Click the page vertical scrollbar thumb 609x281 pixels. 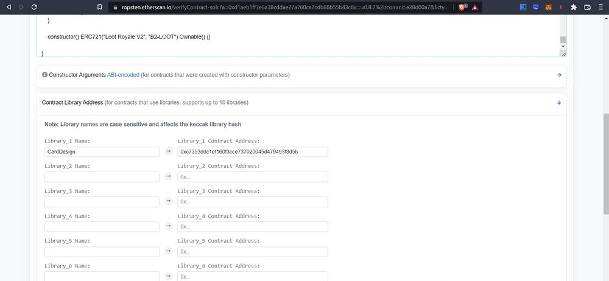click(x=606, y=164)
